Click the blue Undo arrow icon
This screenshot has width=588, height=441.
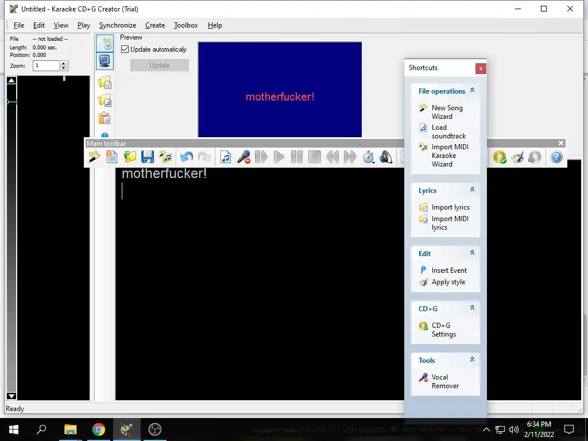[x=187, y=157]
